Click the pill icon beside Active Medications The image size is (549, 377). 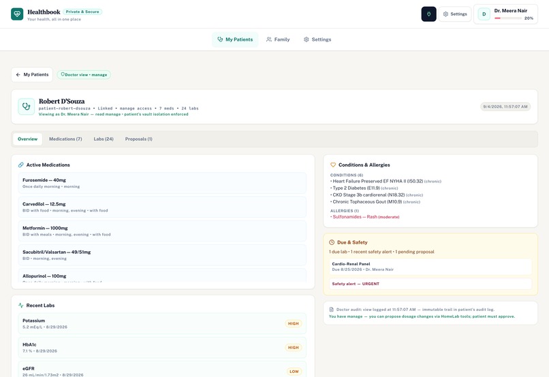click(21, 165)
